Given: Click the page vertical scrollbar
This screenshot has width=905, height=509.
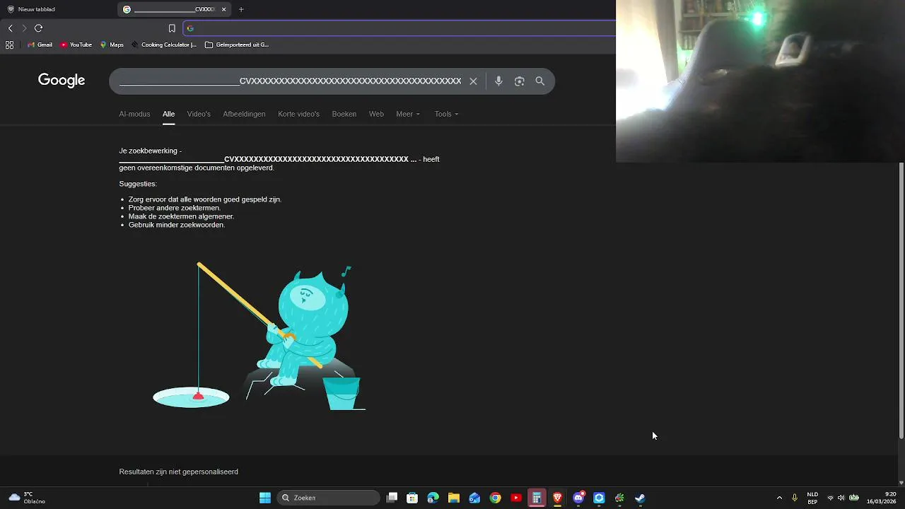Looking at the screenshot, I should coord(901,300).
